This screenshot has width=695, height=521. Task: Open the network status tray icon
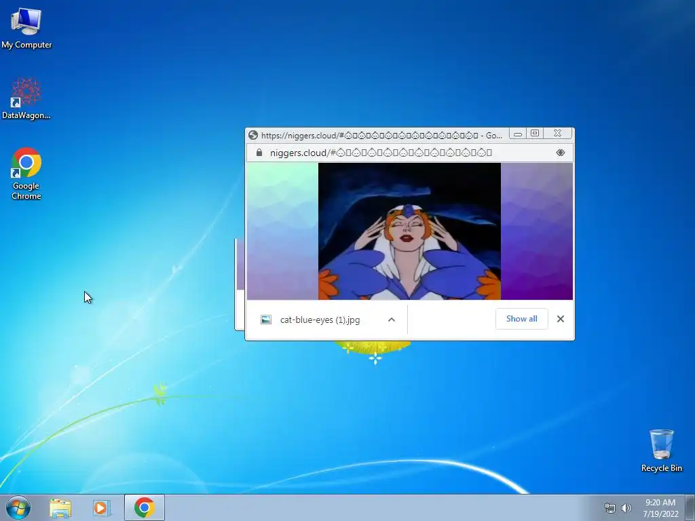610,508
